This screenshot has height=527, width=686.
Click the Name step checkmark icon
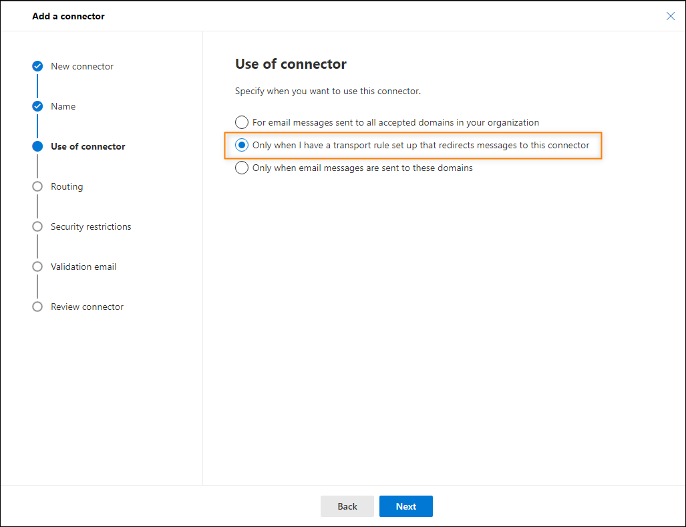click(37, 106)
